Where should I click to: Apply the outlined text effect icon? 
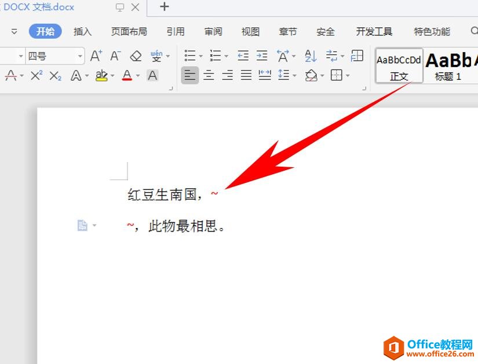[76, 75]
